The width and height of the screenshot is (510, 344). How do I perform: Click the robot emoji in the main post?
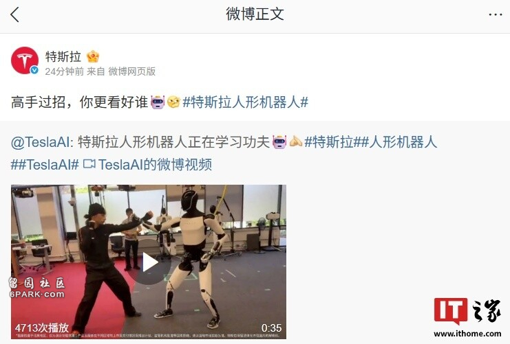click(x=158, y=102)
